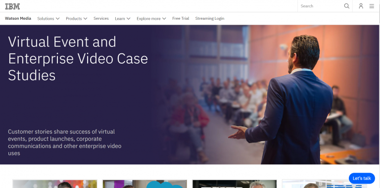Focus the Search input field
Image resolution: width=380 pixels, height=188 pixels.
(321, 6)
